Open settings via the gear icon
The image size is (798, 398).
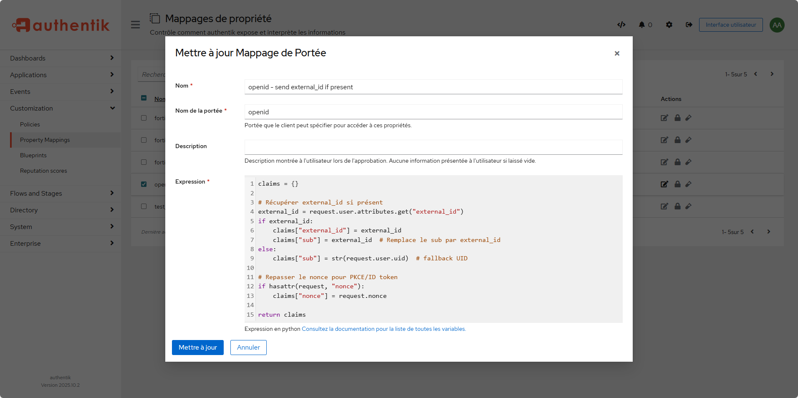pos(669,25)
